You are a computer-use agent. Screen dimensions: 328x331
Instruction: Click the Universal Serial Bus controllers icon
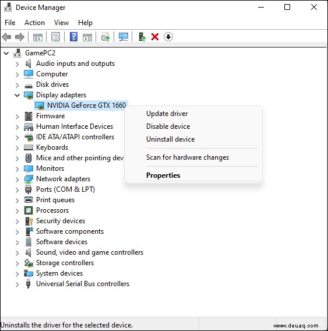point(29,284)
